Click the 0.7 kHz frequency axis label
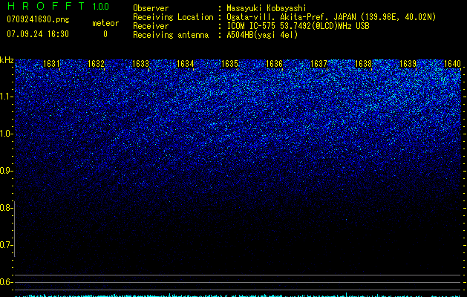This screenshot has width=467, height=297. tap(6, 245)
